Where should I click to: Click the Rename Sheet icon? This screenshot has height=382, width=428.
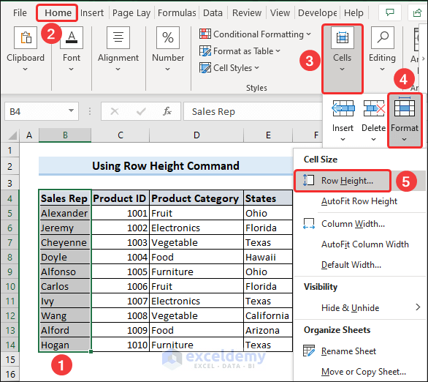(x=309, y=351)
